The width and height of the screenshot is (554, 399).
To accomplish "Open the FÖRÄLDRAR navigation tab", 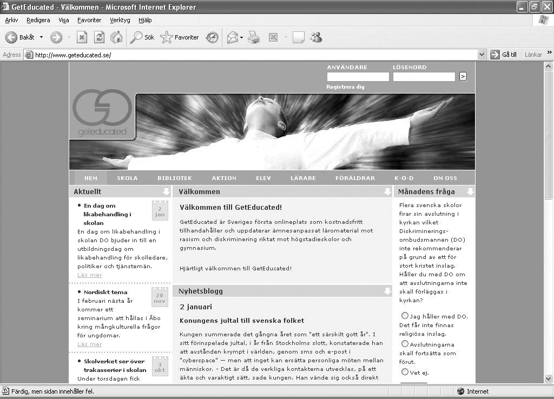I will pos(355,178).
